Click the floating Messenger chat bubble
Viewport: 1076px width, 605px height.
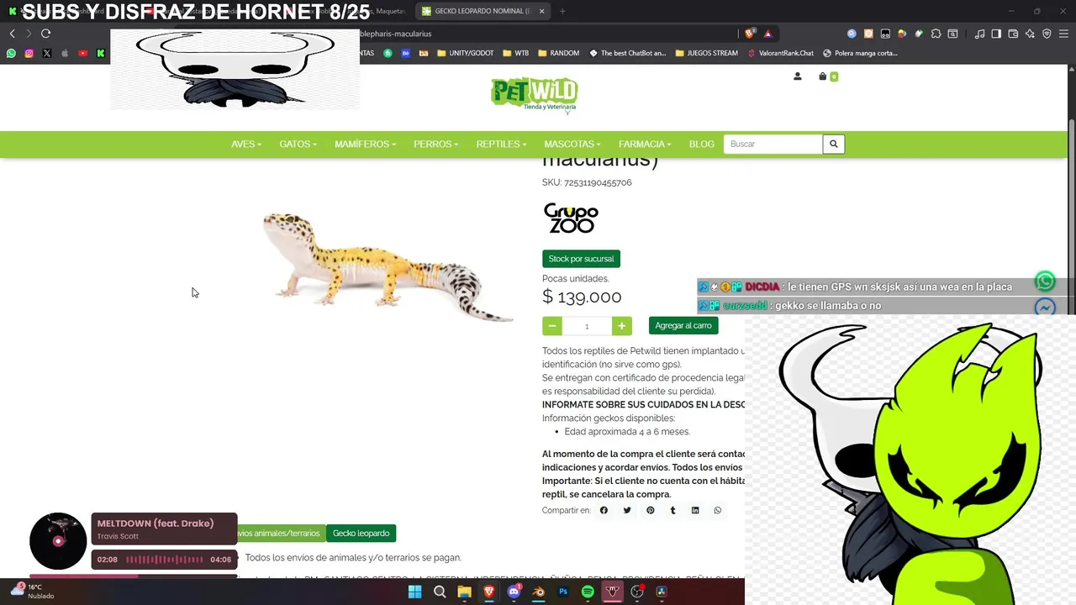pos(1045,308)
